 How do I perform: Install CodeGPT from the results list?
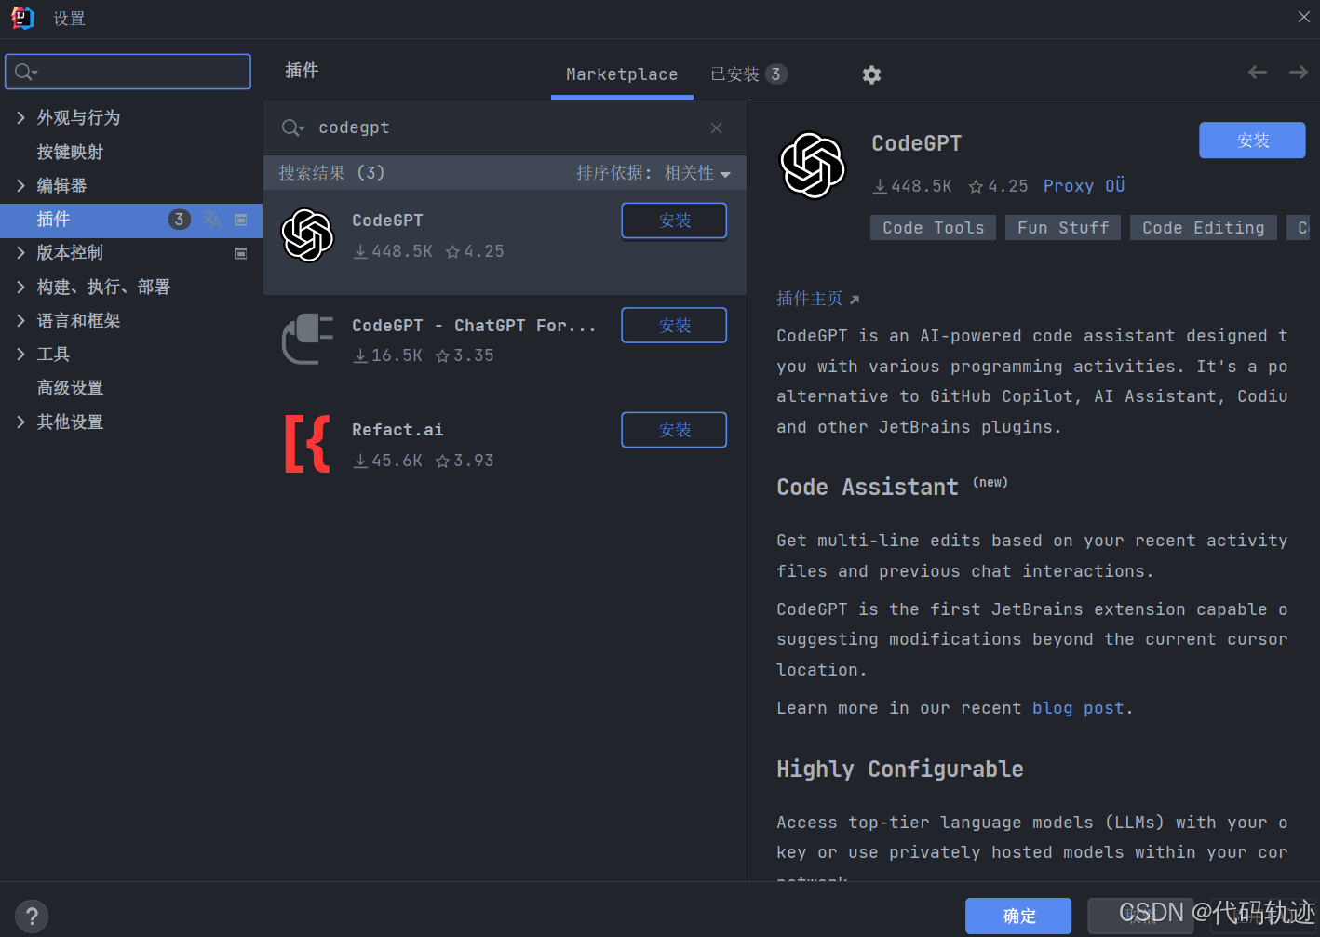coord(674,221)
